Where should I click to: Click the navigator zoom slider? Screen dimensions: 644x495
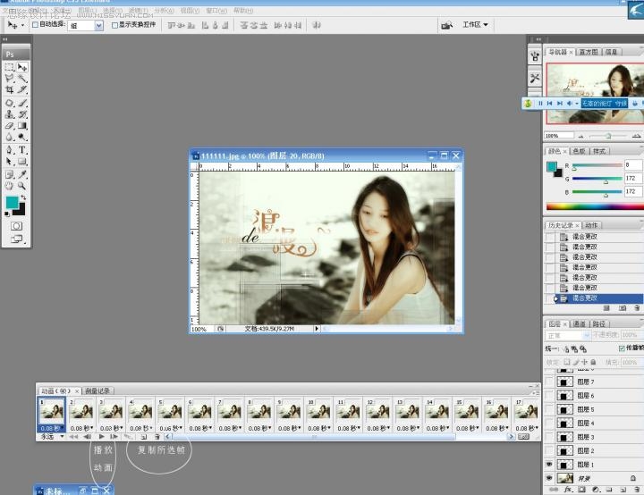pos(608,136)
